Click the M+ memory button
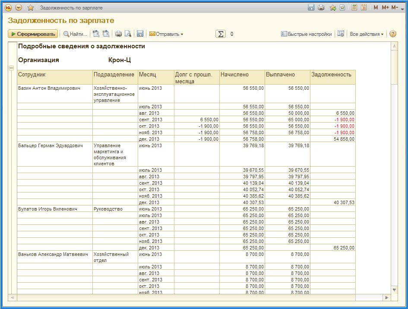Image resolution: width=408 pixels, height=309 pixels. click(385, 7)
